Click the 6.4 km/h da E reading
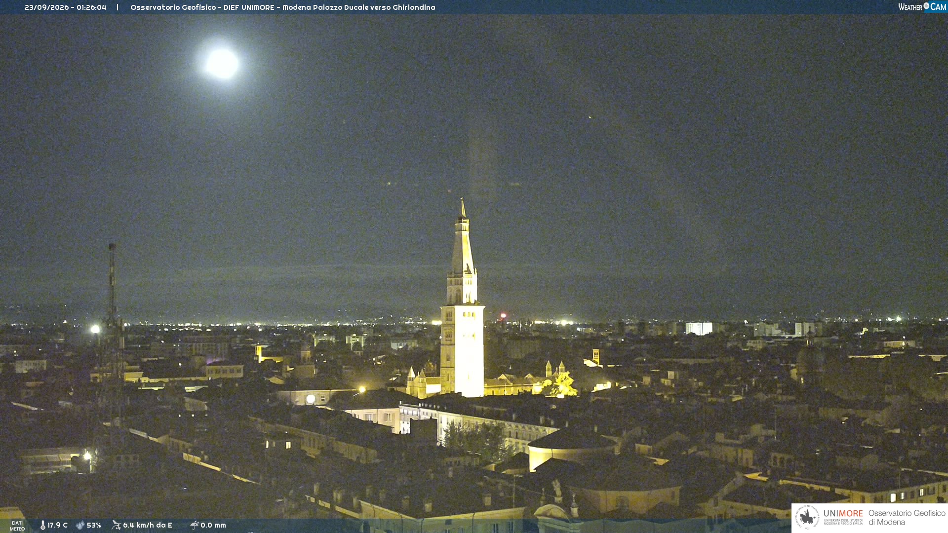 (148, 525)
